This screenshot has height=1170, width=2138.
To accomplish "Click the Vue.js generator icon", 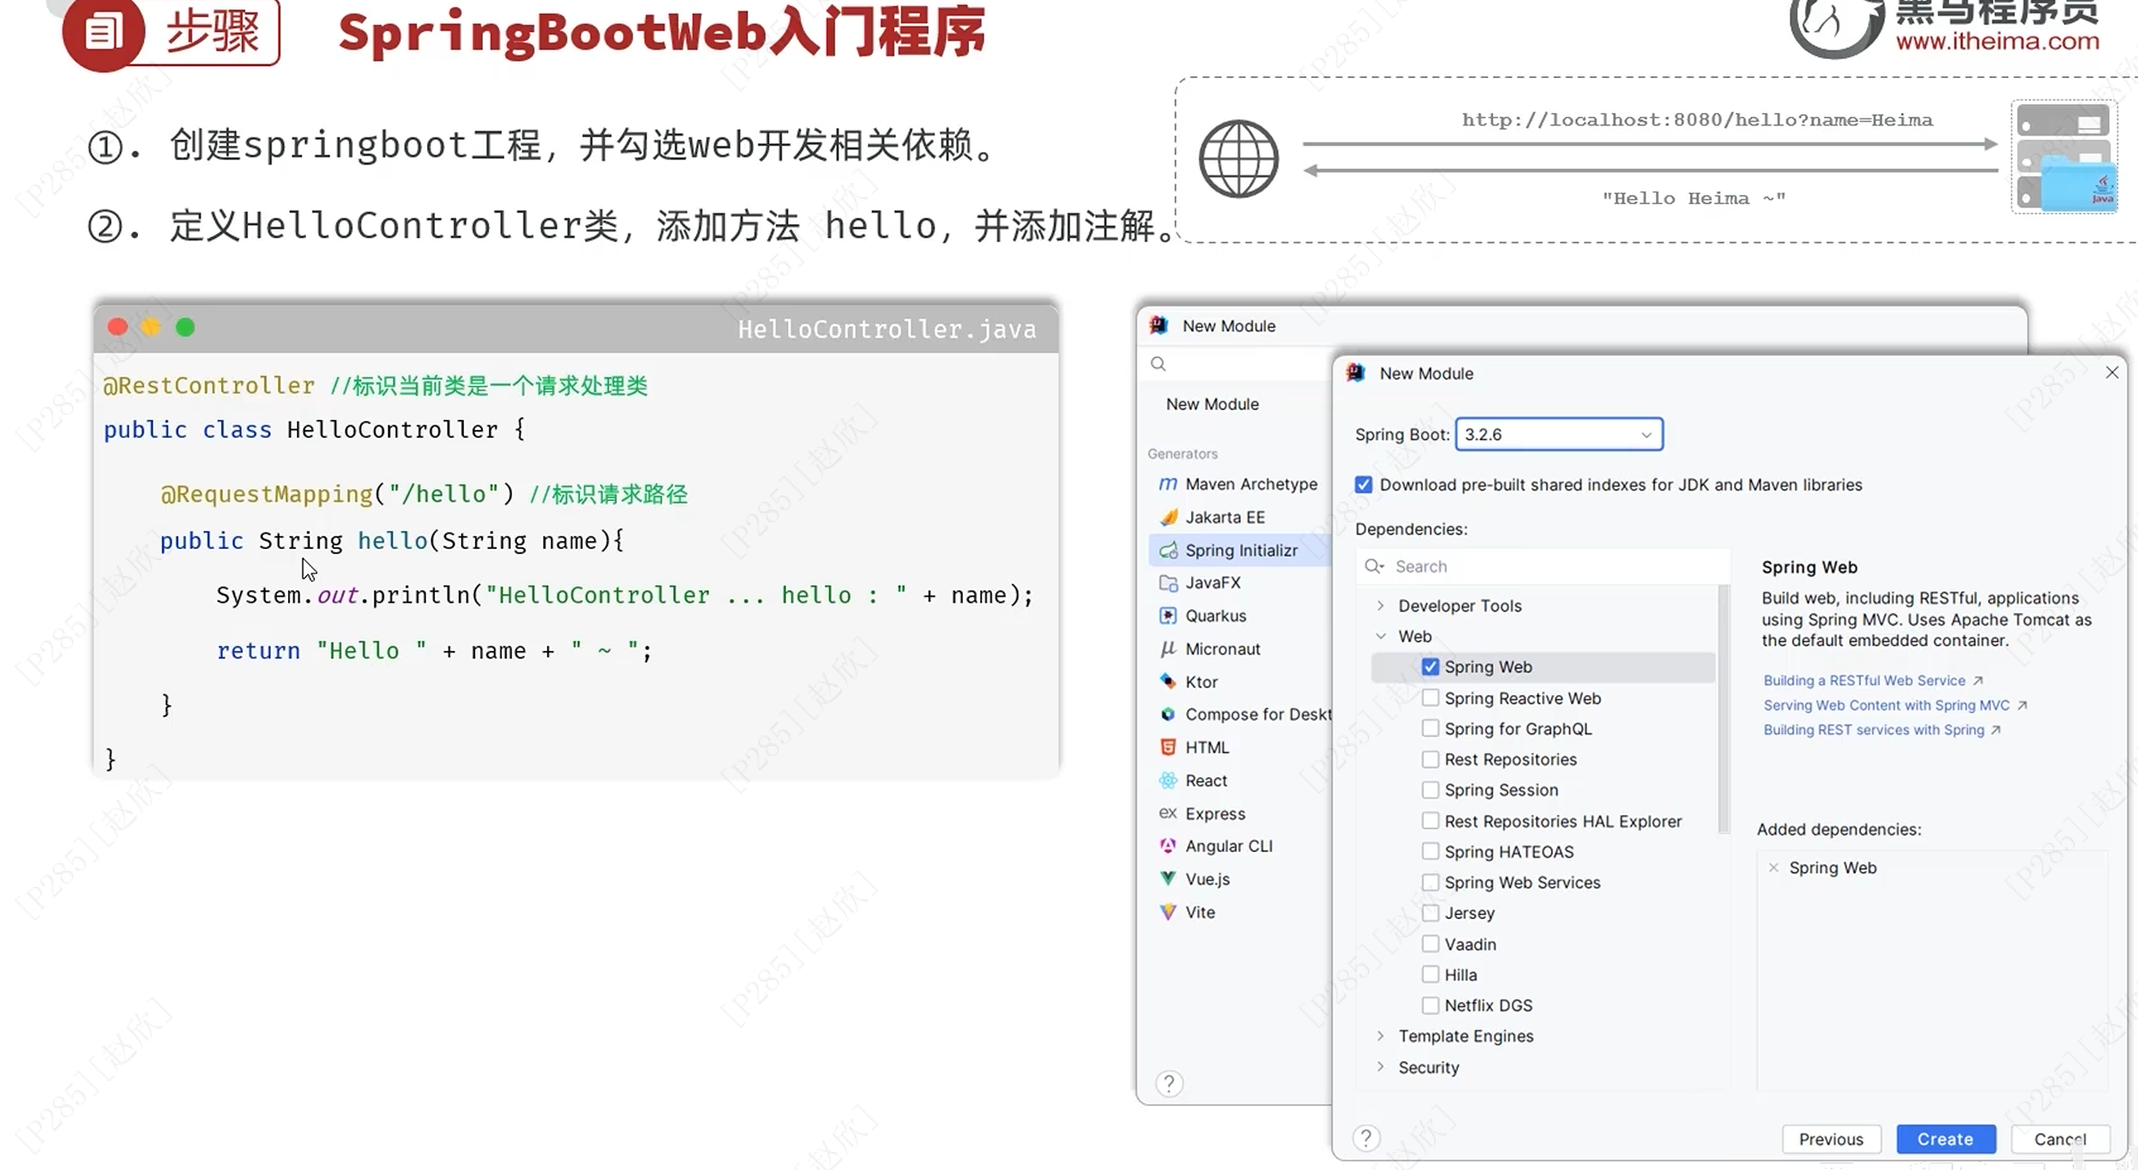I will 1168,879.
